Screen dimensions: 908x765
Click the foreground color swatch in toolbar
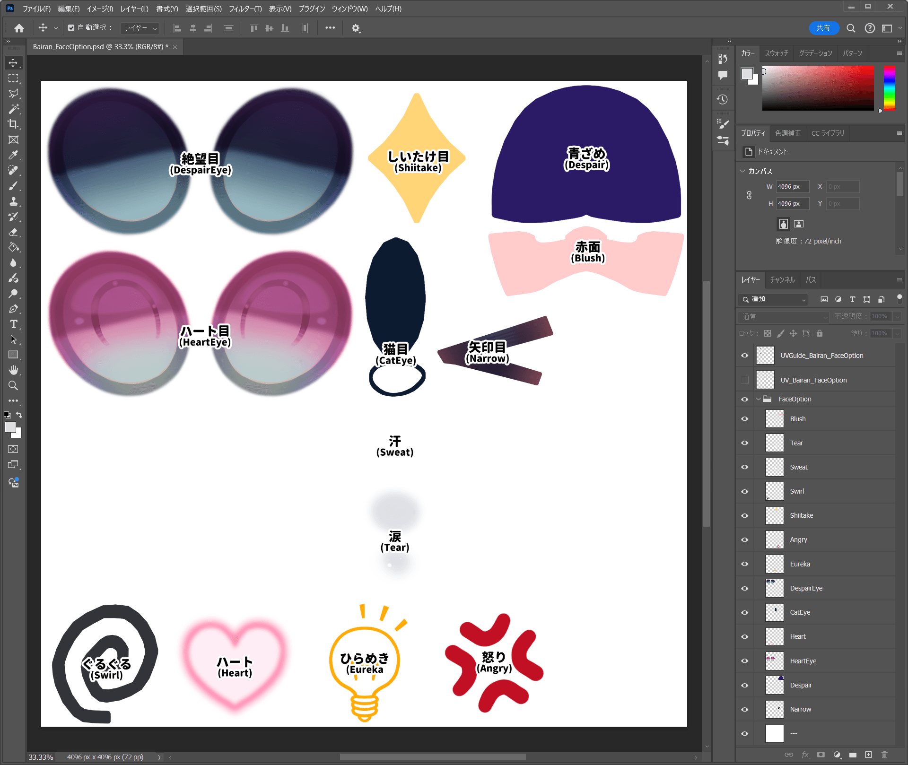pyautogui.click(x=10, y=427)
